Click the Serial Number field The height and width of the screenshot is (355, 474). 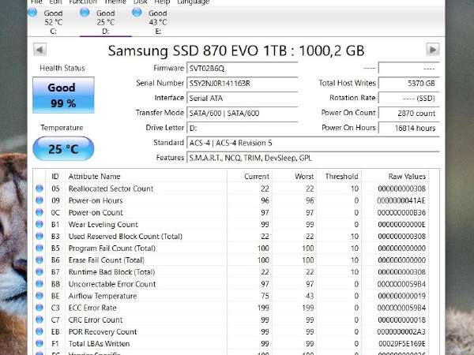[x=243, y=83]
